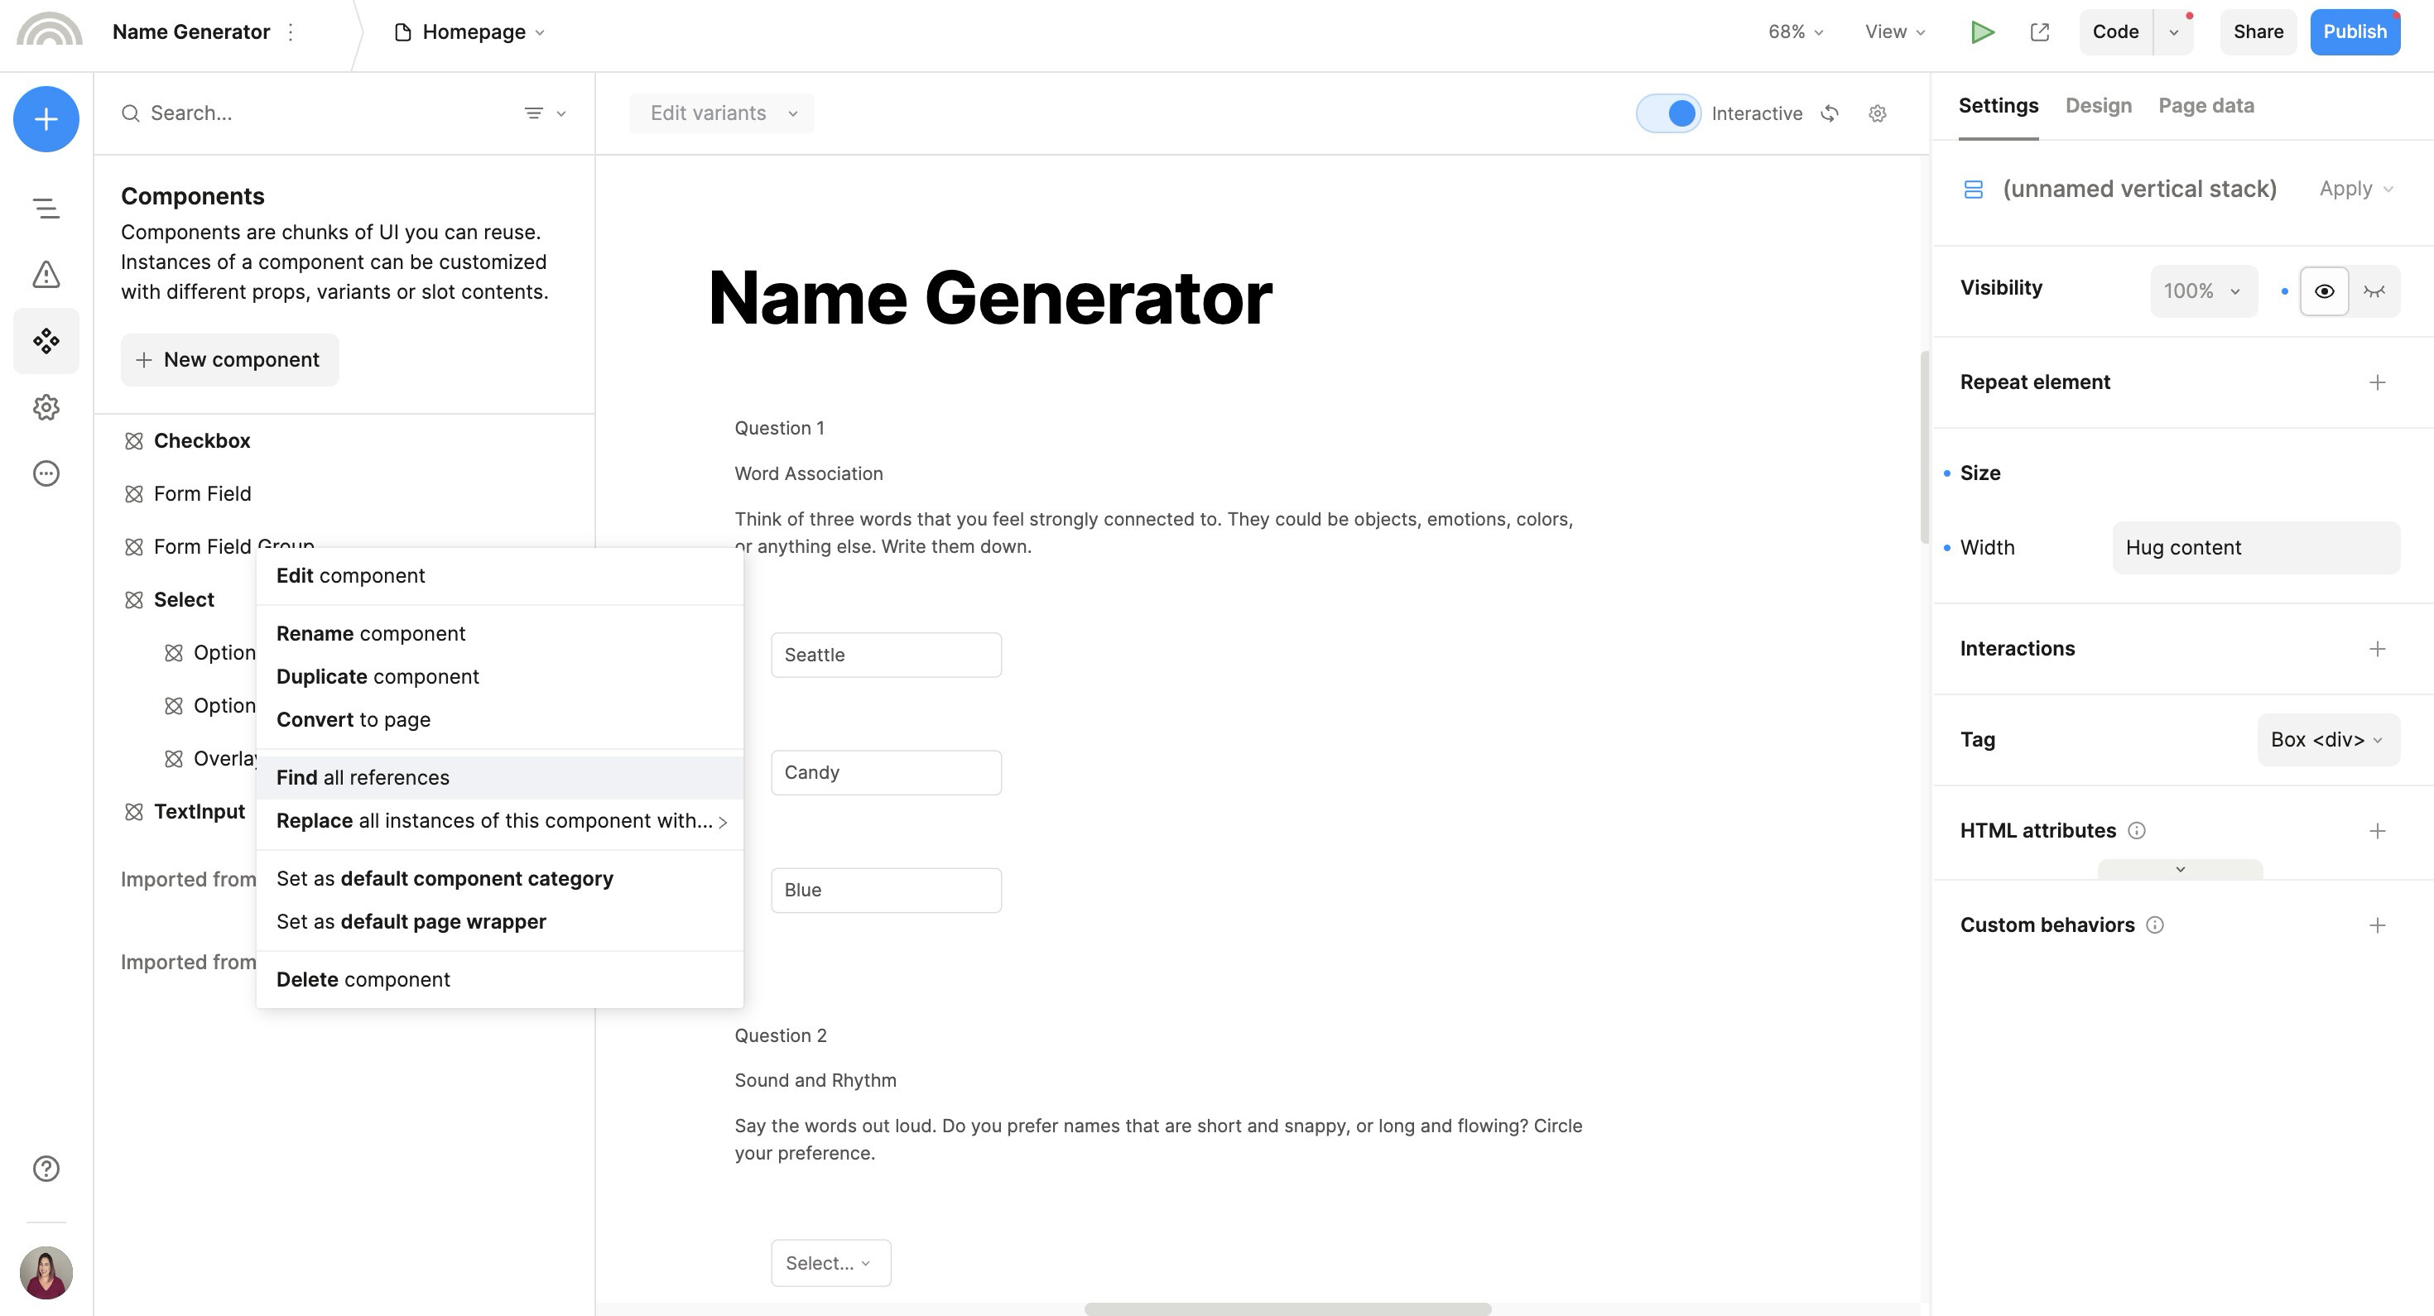Click the canvas gear settings icon
Viewport: 2434px width, 1316px height.
click(x=1878, y=113)
